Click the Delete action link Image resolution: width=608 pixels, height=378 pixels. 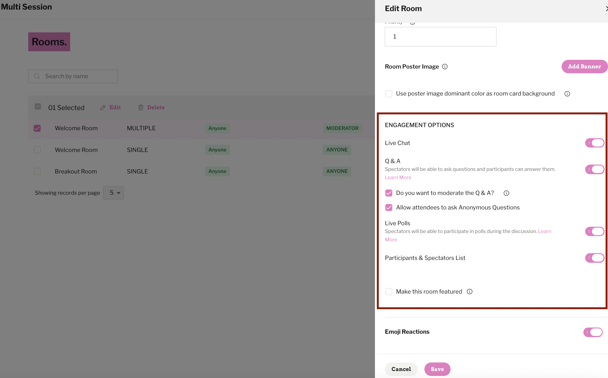tap(156, 107)
